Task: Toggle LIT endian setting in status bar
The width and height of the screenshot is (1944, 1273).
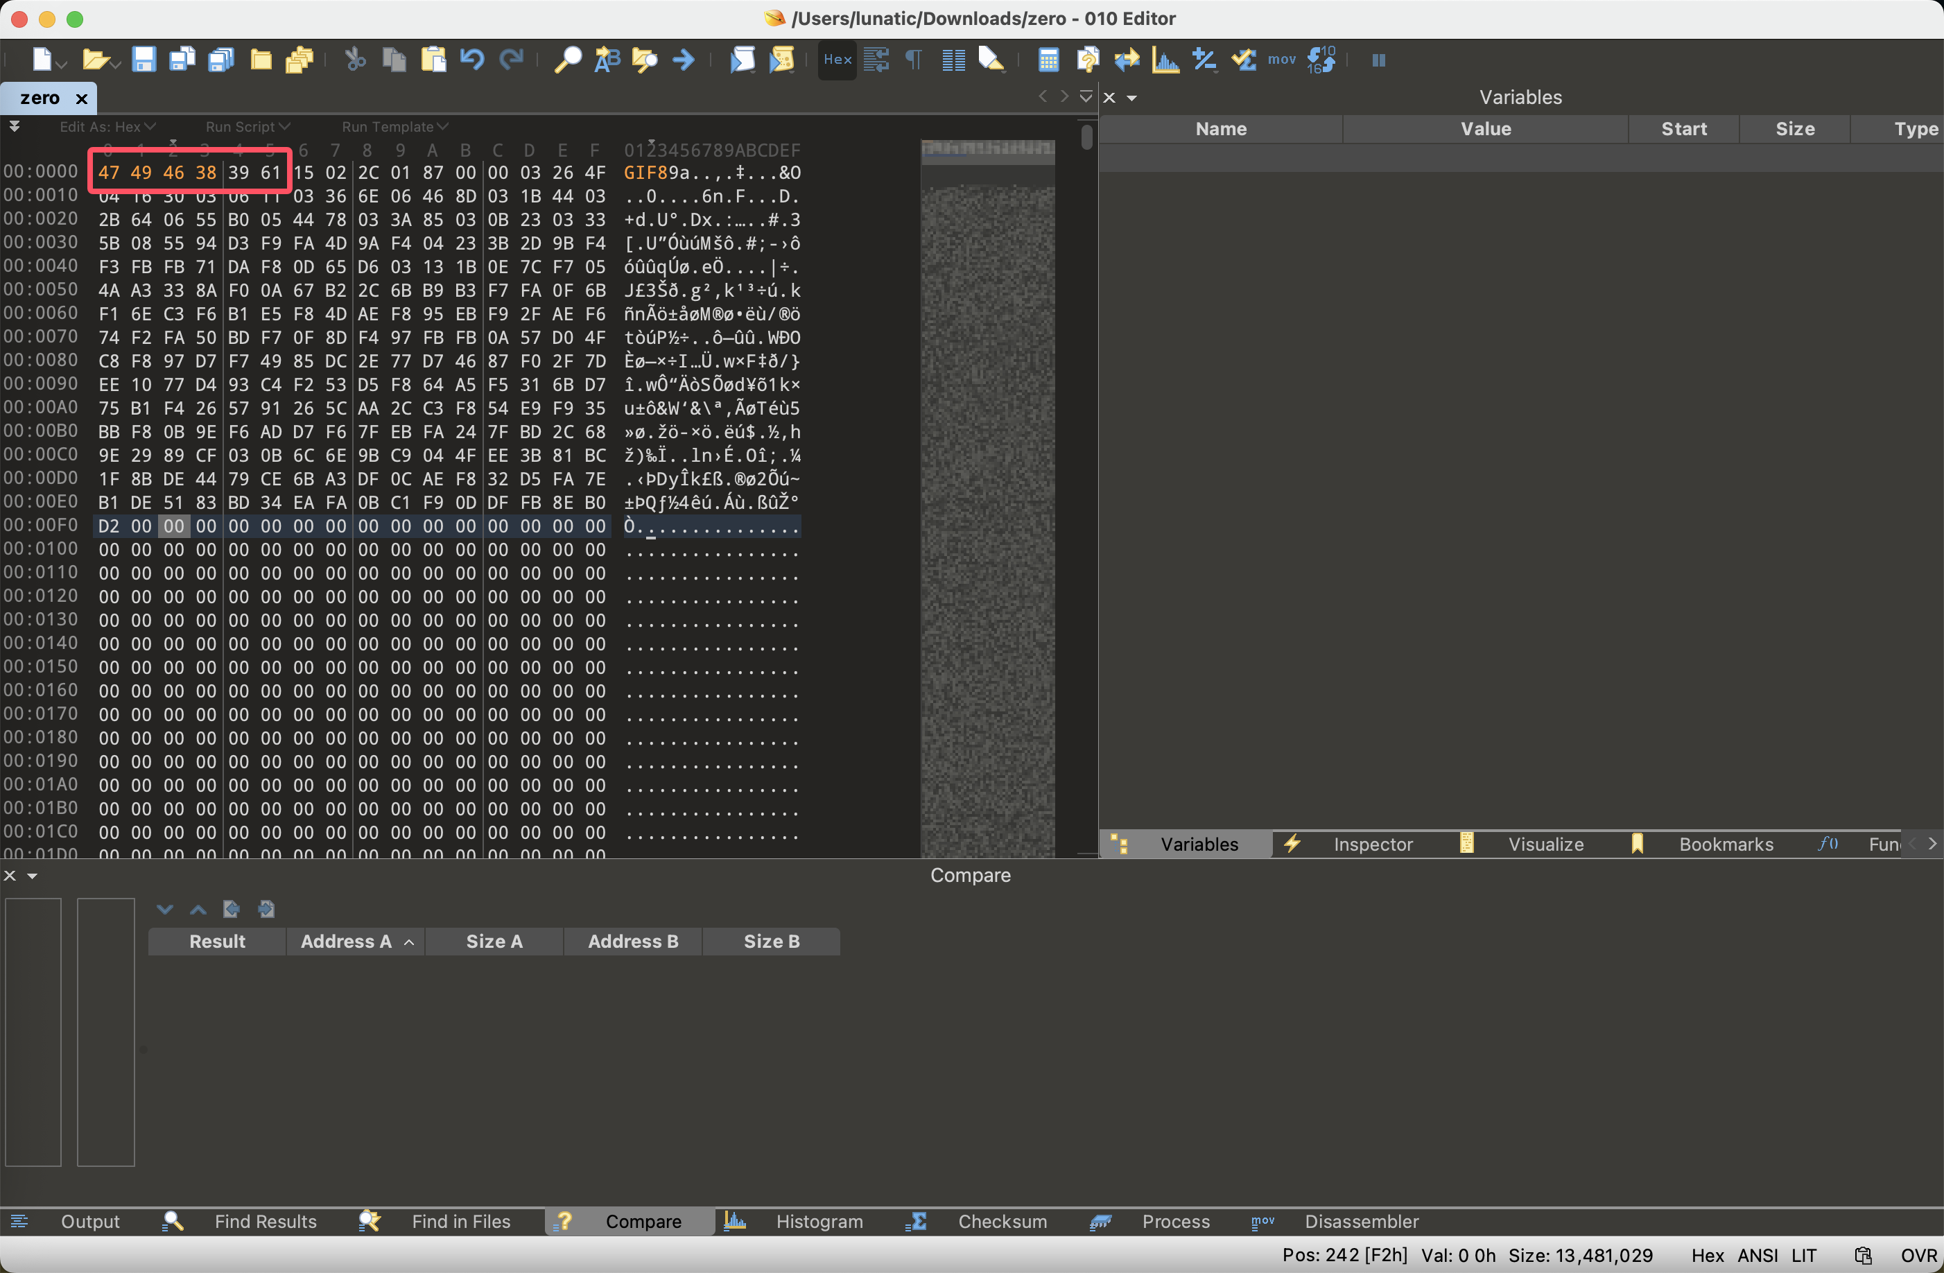Action: tap(1803, 1255)
